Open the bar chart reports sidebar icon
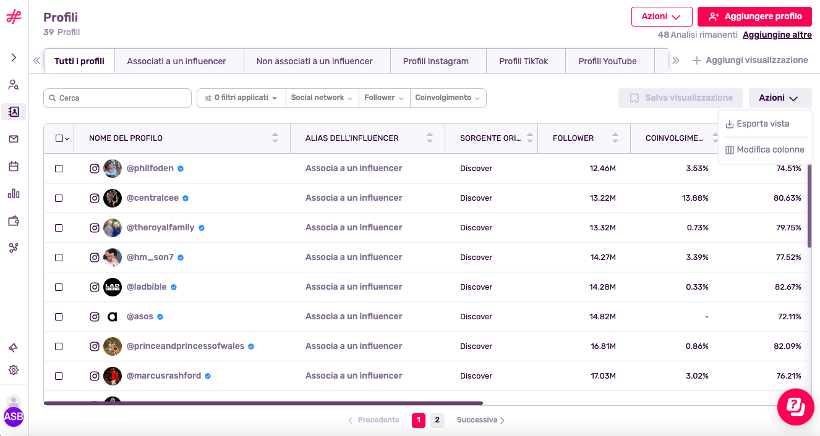Viewport: 820px width, 436px height. pyautogui.click(x=14, y=193)
